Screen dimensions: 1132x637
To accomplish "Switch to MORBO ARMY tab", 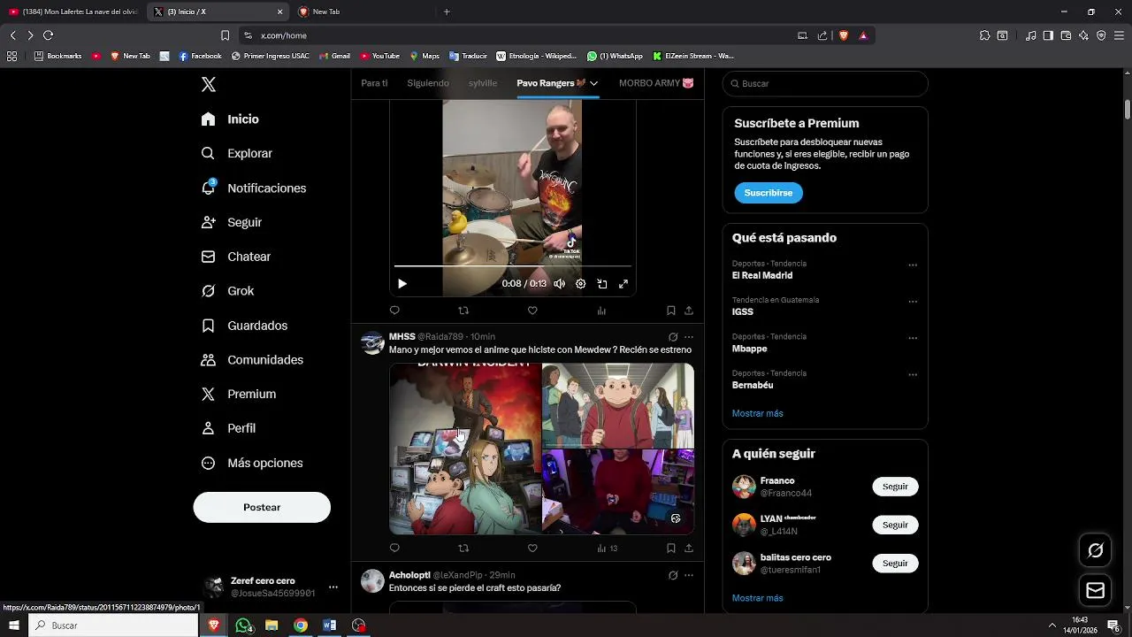I will point(656,83).
